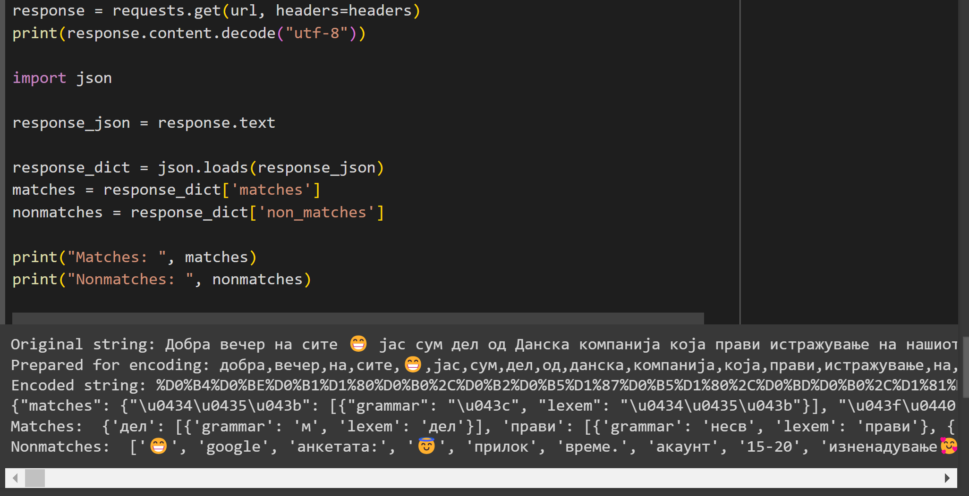Place cursor on the import keyword

[39, 78]
